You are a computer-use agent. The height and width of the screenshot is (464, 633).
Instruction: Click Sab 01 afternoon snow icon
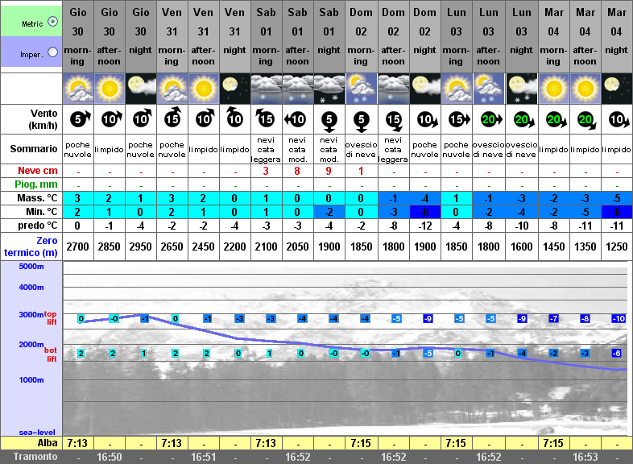click(298, 89)
